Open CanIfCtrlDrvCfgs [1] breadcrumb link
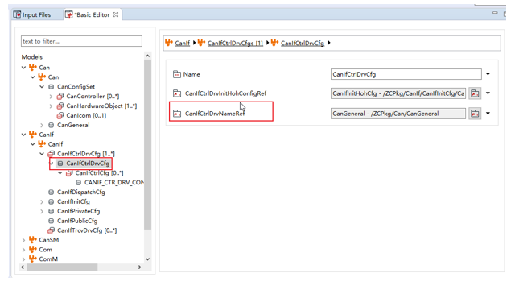This screenshot has width=515, height=290. pos(235,43)
